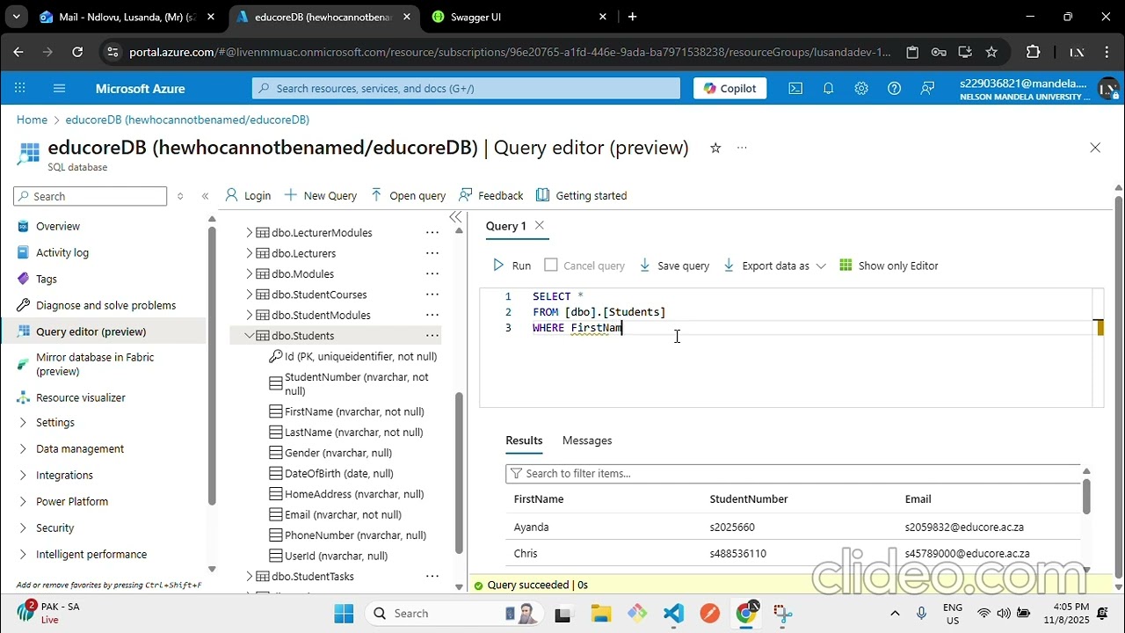Close the Query 1 tab
The height and width of the screenshot is (633, 1125).
click(x=540, y=226)
